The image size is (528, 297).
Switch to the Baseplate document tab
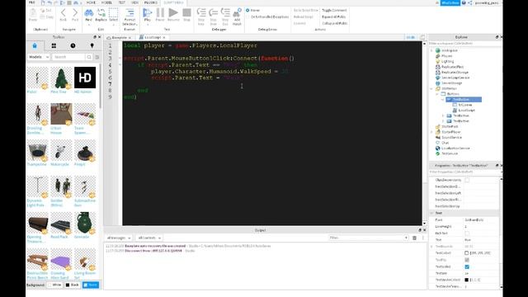(x=119, y=38)
